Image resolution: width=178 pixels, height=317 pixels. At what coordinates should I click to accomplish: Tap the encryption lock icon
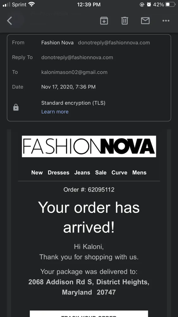16,107
